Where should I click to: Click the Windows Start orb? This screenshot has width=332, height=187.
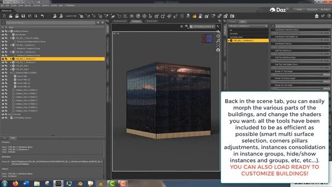click(5, 183)
